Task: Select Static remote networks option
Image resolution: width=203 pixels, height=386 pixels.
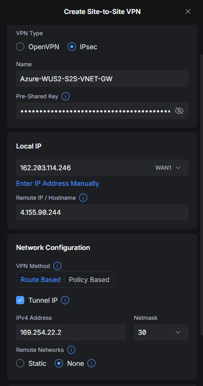Action: click(x=20, y=363)
